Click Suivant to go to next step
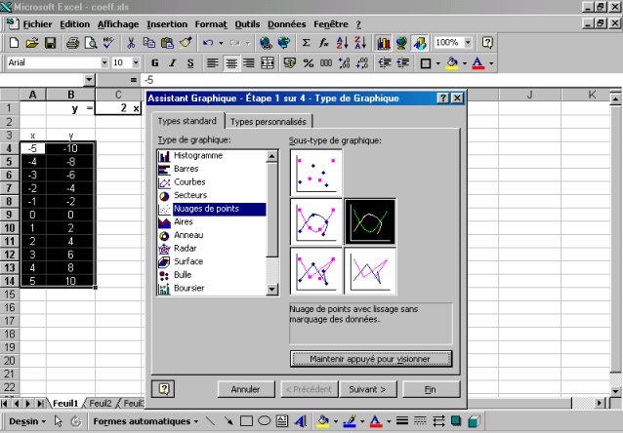 pyautogui.click(x=367, y=389)
